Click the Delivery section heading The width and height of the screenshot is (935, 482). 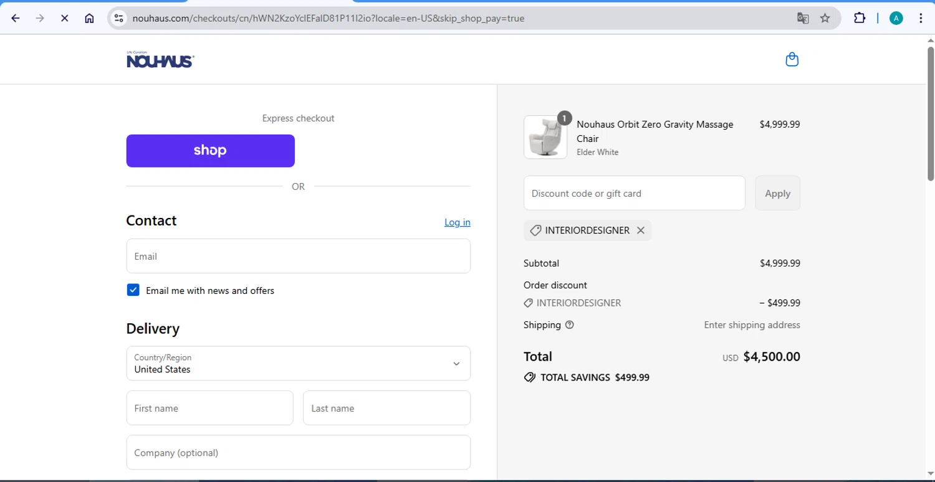[x=153, y=329]
